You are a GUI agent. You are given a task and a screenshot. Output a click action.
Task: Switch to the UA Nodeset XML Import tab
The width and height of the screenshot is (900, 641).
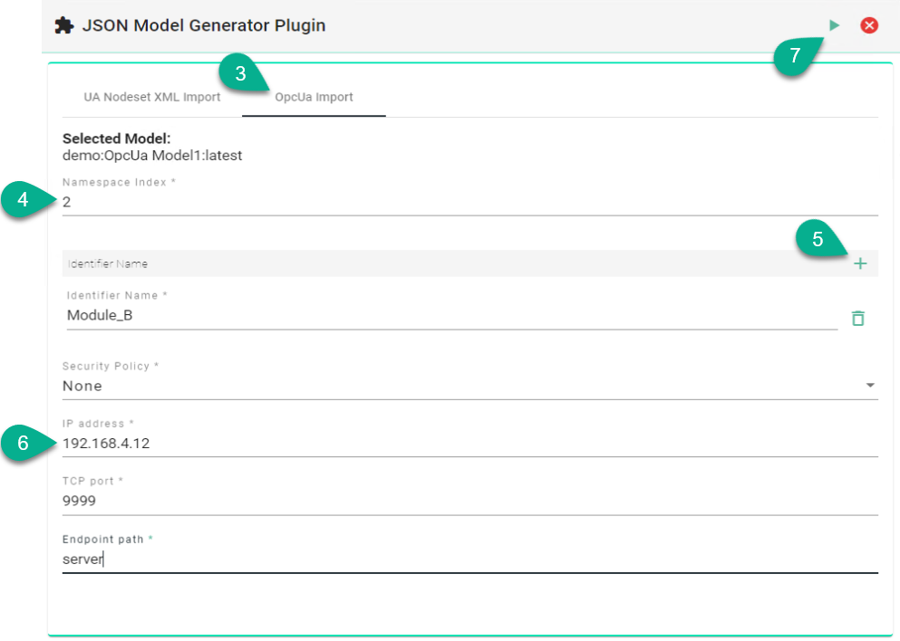(152, 97)
